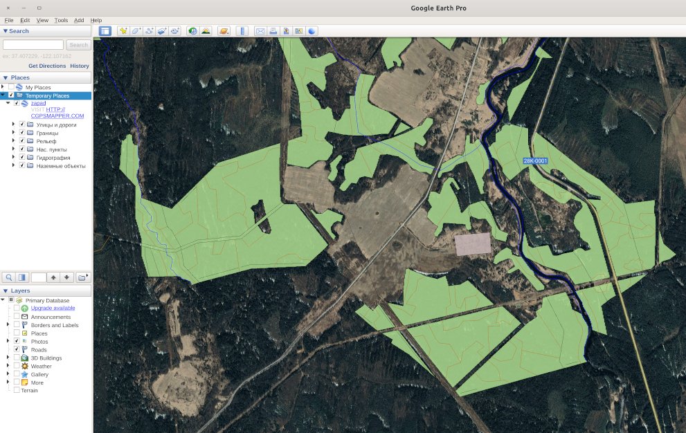Select the Add Polygon tool
Image resolution: width=686 pixels, height=433 pixels.
[x=136, y=31]
